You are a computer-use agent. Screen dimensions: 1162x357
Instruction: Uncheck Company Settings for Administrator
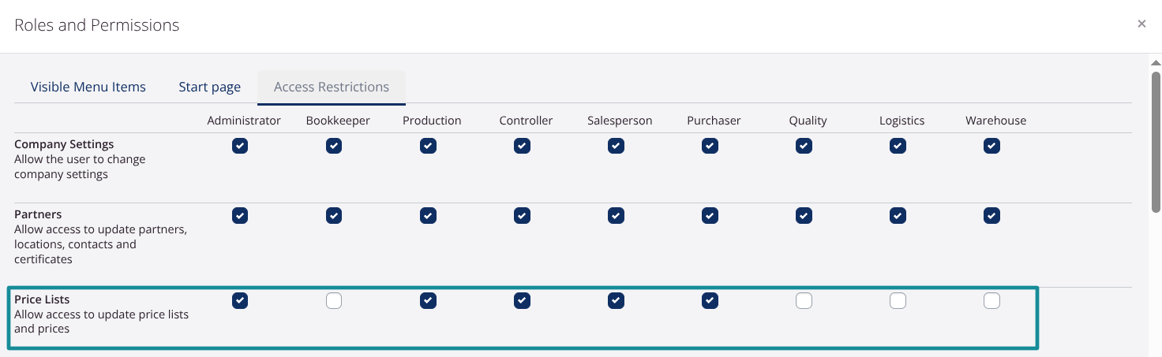click(x=240, y=146)
